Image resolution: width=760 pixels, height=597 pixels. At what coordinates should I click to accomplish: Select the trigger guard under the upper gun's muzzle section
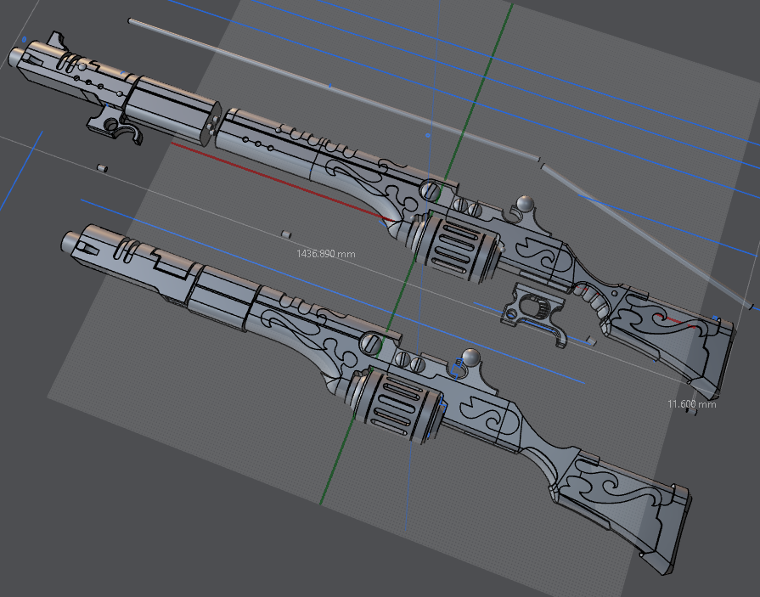[115, 125]
